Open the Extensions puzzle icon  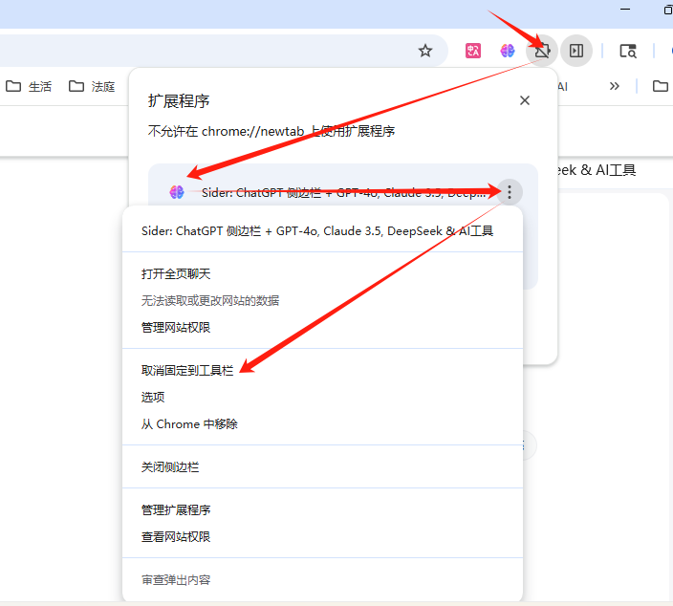point(542,51)
